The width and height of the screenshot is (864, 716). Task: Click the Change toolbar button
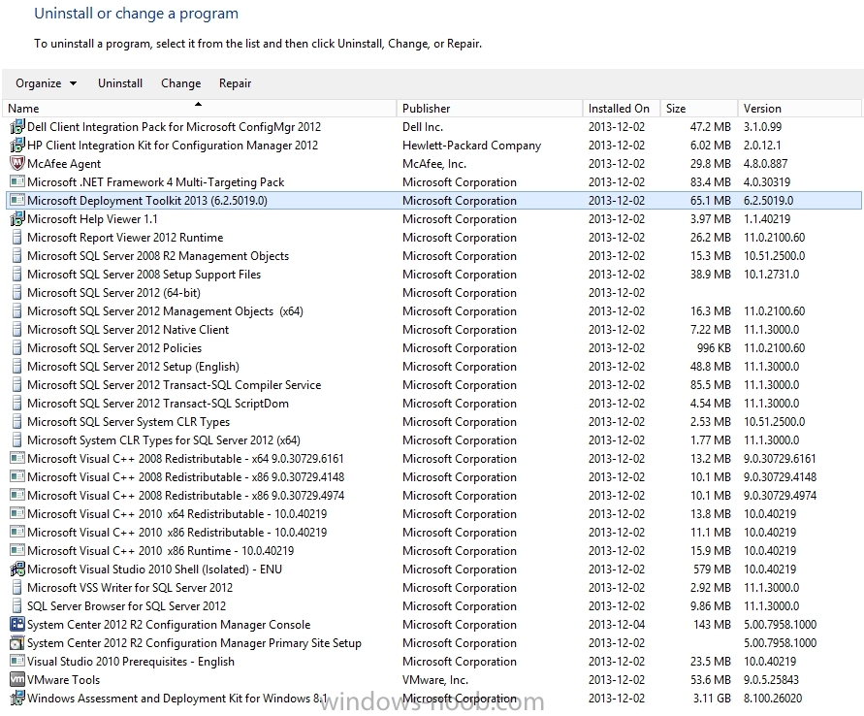(180, 83)
